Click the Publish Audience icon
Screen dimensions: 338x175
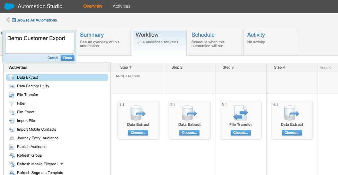[12, 147]
